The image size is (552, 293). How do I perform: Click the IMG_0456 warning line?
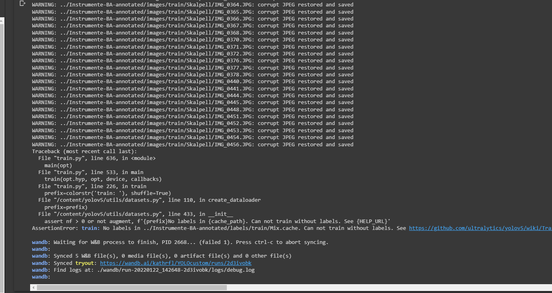pos(193,144)
